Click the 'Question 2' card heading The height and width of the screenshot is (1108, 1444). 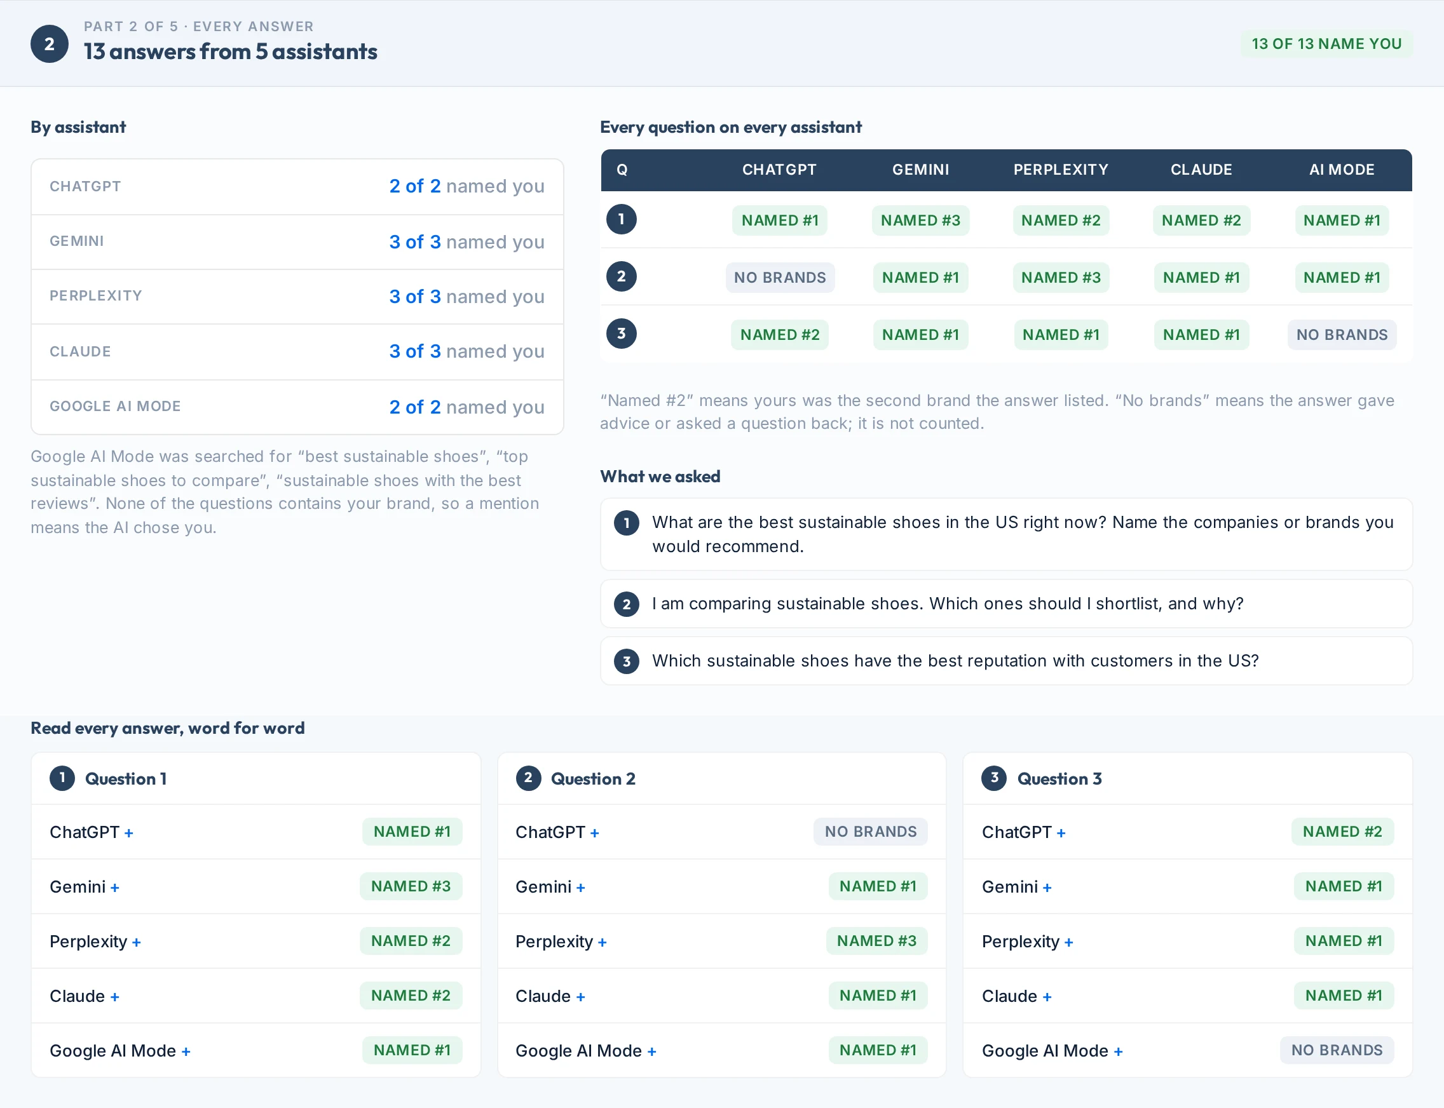tap(593, 779)
